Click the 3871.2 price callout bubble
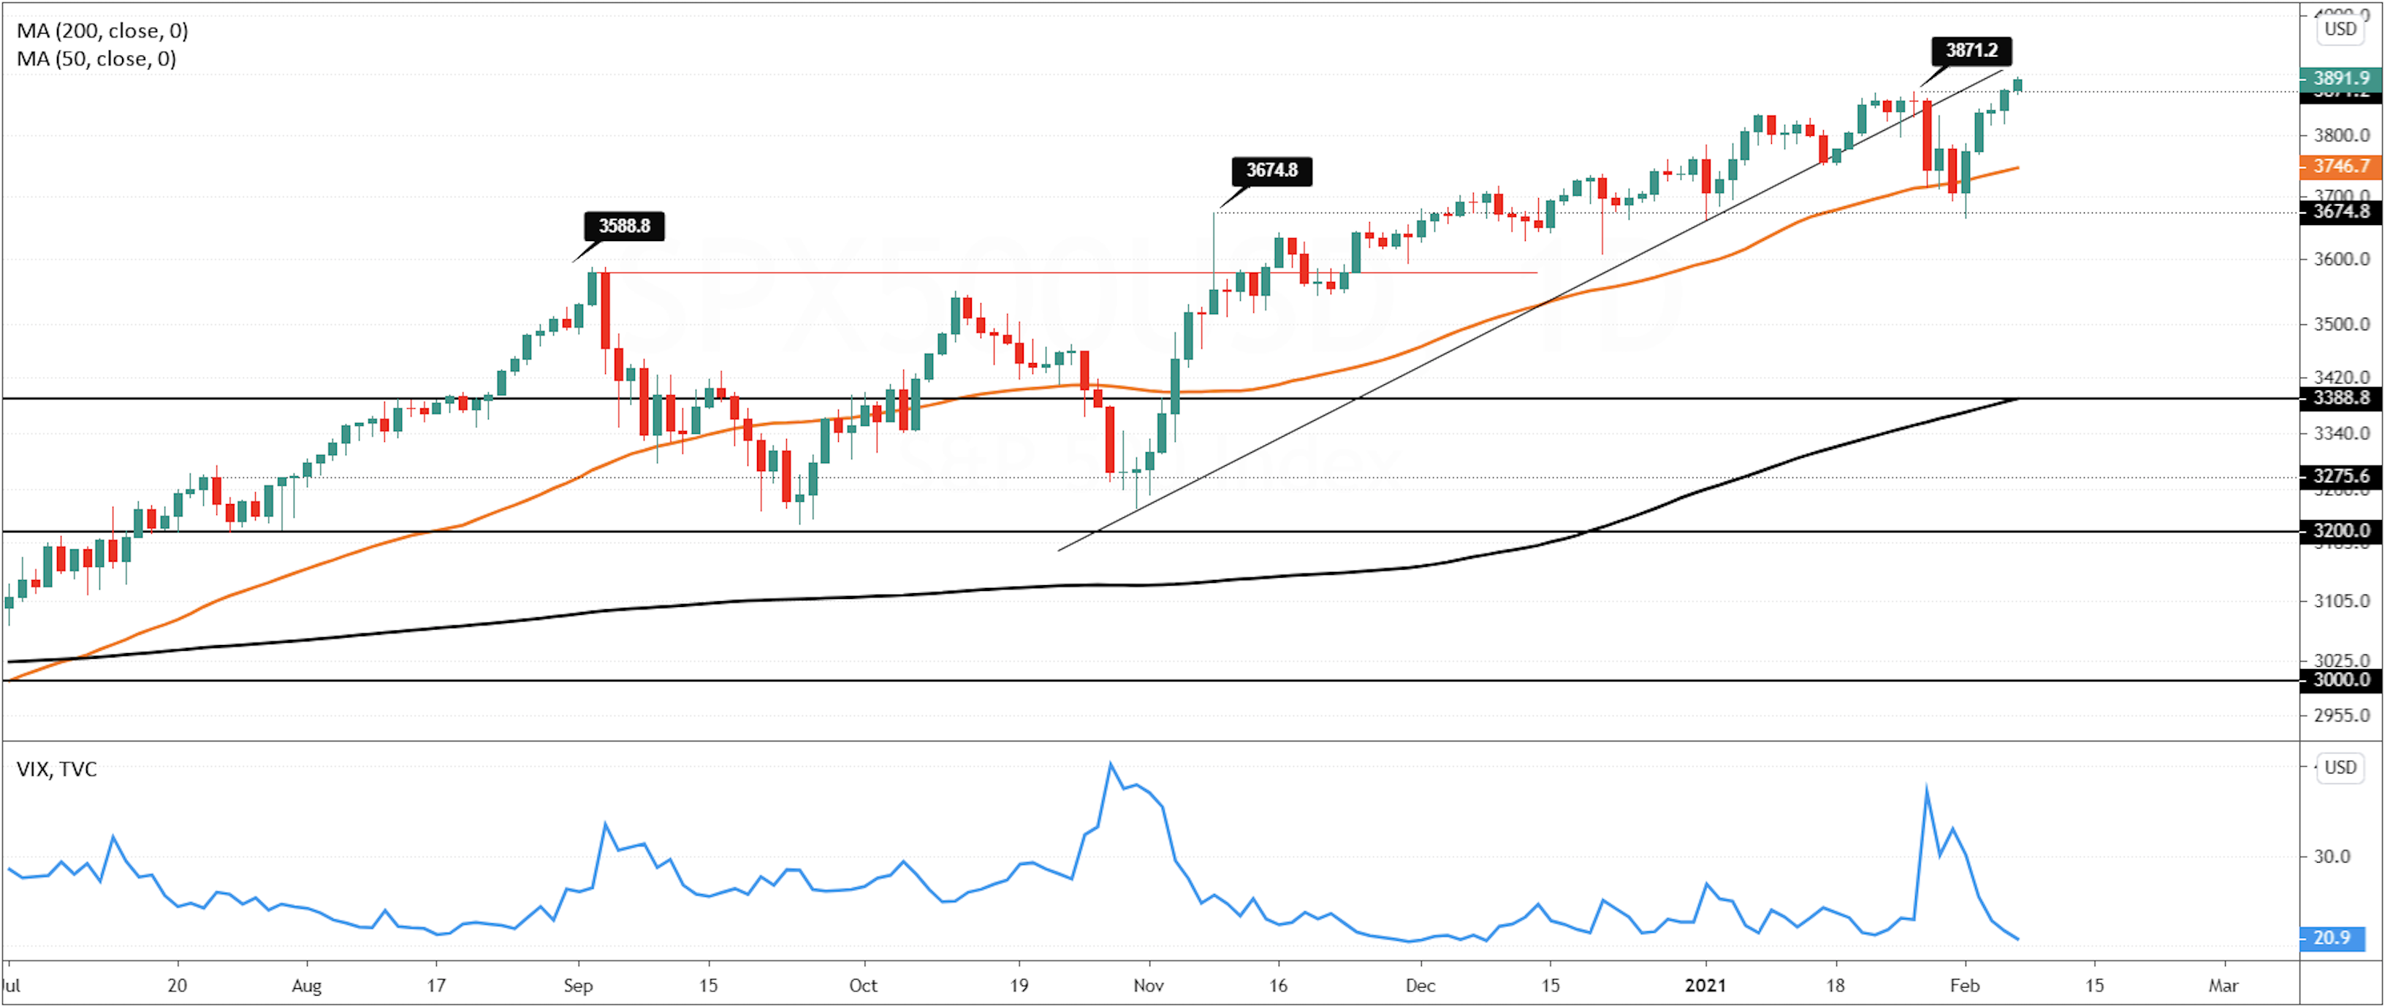Viewport: 2385px width, 1008px height. point(1971,50)
